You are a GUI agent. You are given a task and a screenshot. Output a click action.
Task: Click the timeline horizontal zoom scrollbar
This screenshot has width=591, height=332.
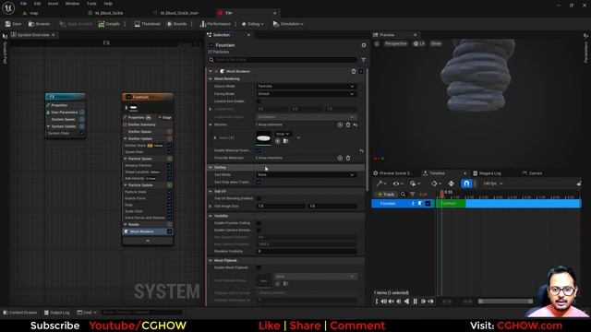tap(505, 302)
